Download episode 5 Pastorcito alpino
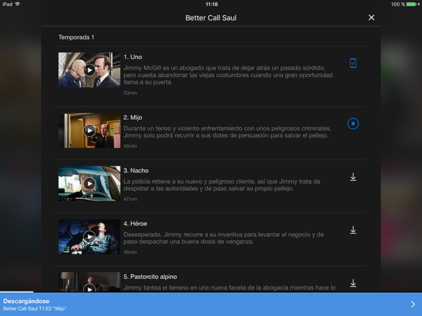The height and width of the screenshot is (316, 422). (x=353, y=283)
